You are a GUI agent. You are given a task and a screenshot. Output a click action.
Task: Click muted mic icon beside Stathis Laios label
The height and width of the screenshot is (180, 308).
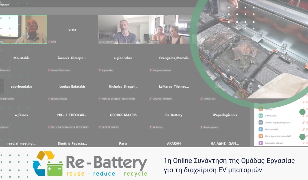(x=201, y=99)
